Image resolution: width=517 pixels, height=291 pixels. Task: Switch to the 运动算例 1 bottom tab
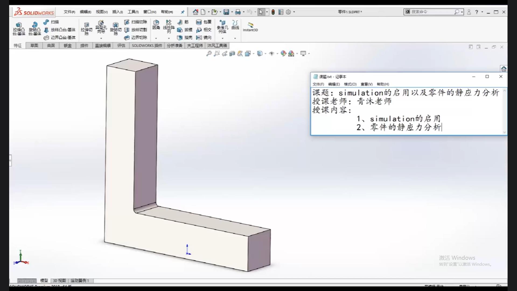(80, 280)
